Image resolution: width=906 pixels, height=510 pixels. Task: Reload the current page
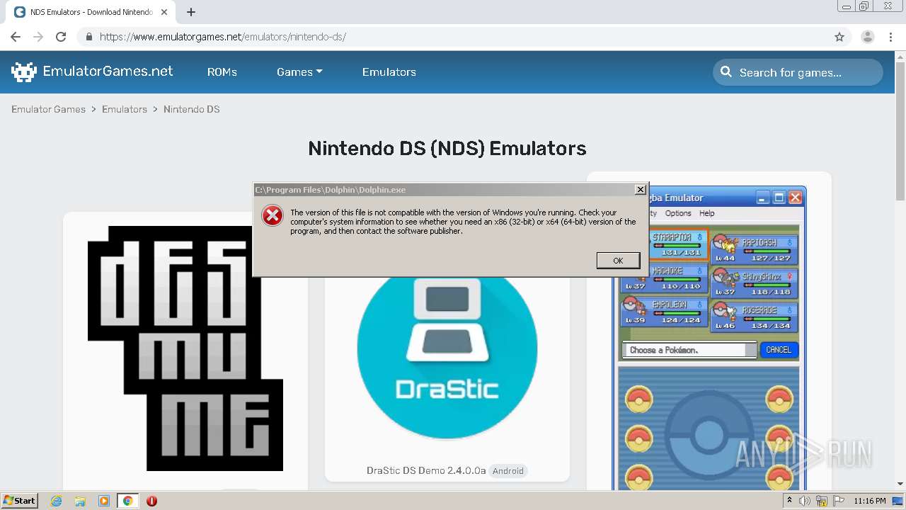pyautogui.click(x=61, y=37)
